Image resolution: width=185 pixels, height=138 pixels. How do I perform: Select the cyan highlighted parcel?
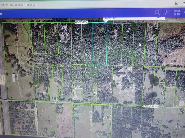[99, 44]
